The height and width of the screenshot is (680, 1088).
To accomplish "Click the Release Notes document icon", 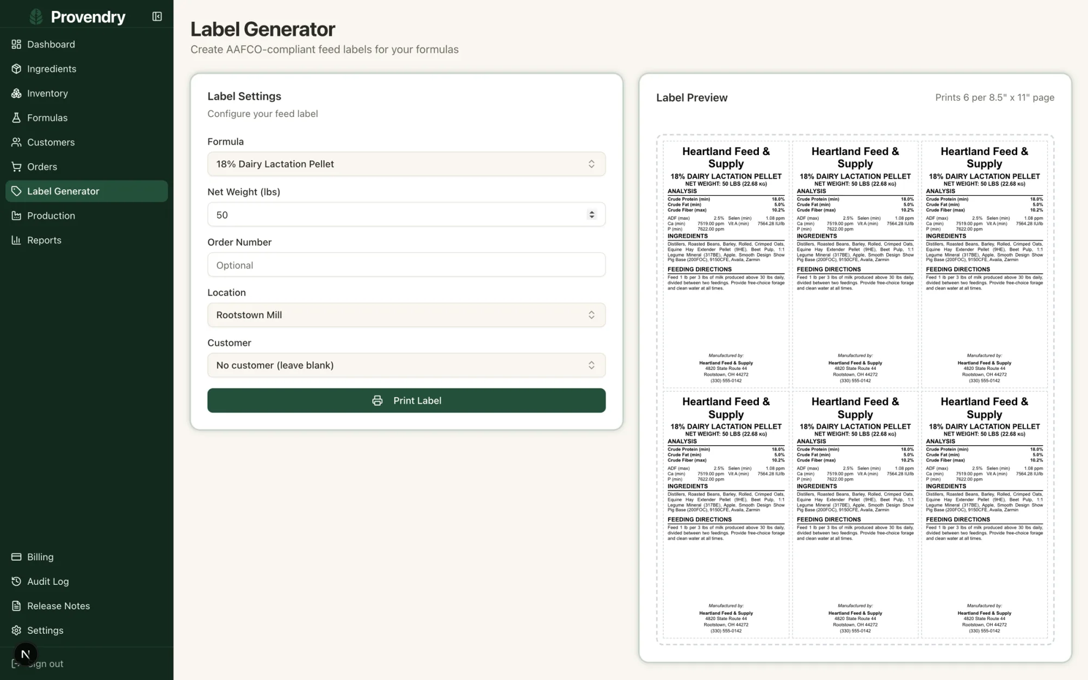I will (x=16, y=605).
